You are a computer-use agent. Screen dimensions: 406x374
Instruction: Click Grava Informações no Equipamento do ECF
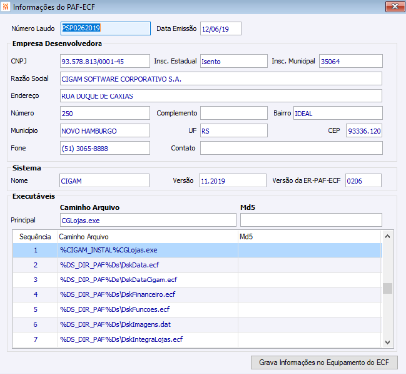(x=324, y=362)
